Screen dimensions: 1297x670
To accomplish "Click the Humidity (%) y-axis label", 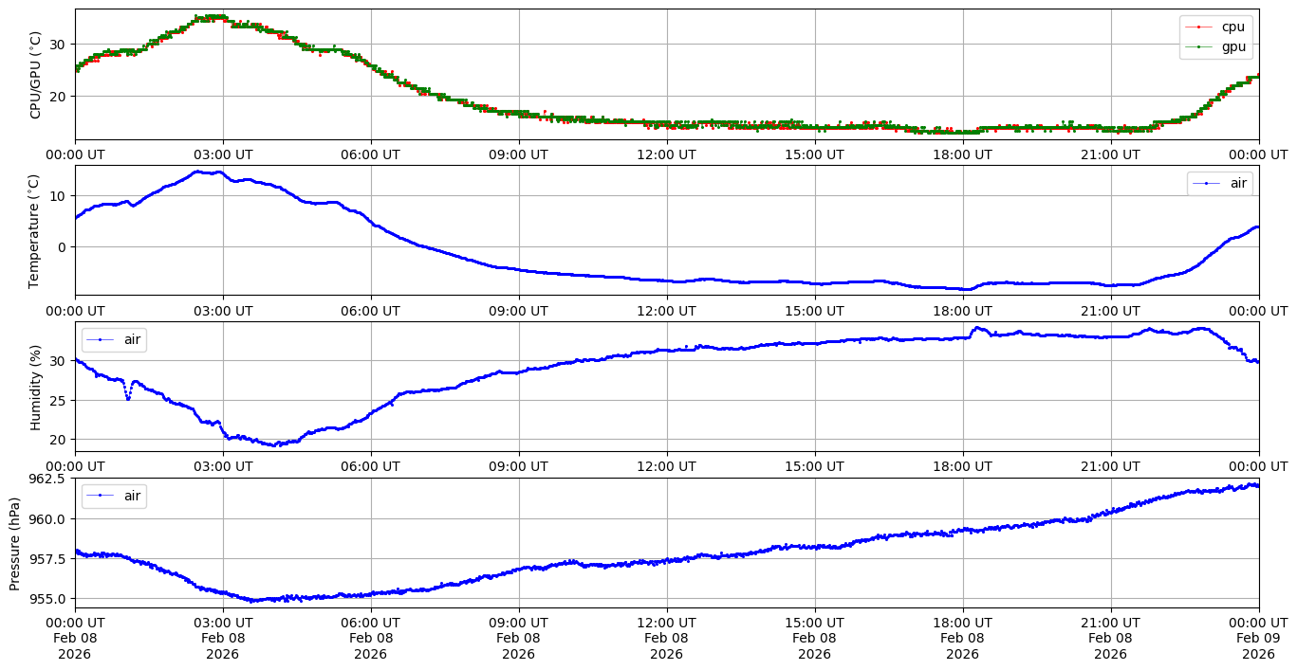I will (x=35, y=387).
